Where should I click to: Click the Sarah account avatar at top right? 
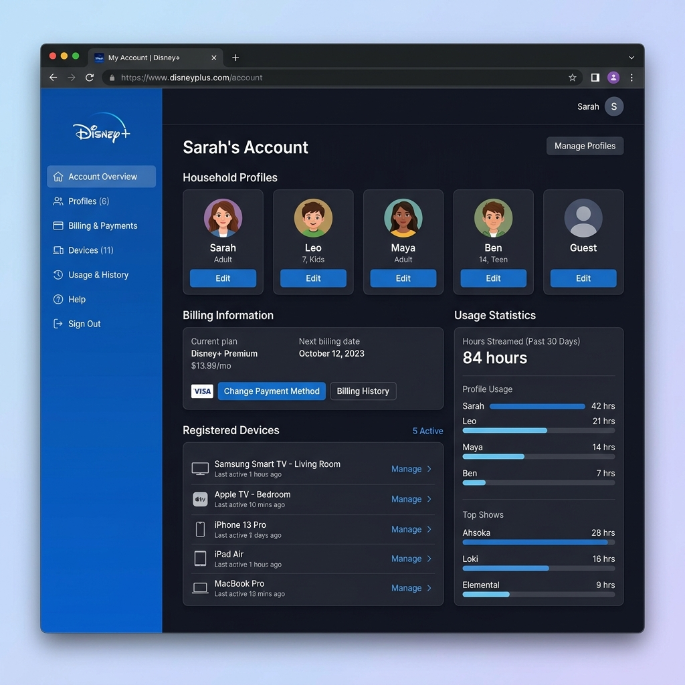click(613, 106)
